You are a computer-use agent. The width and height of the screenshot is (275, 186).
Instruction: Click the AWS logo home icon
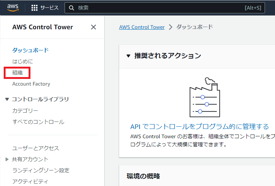[13, 8]
